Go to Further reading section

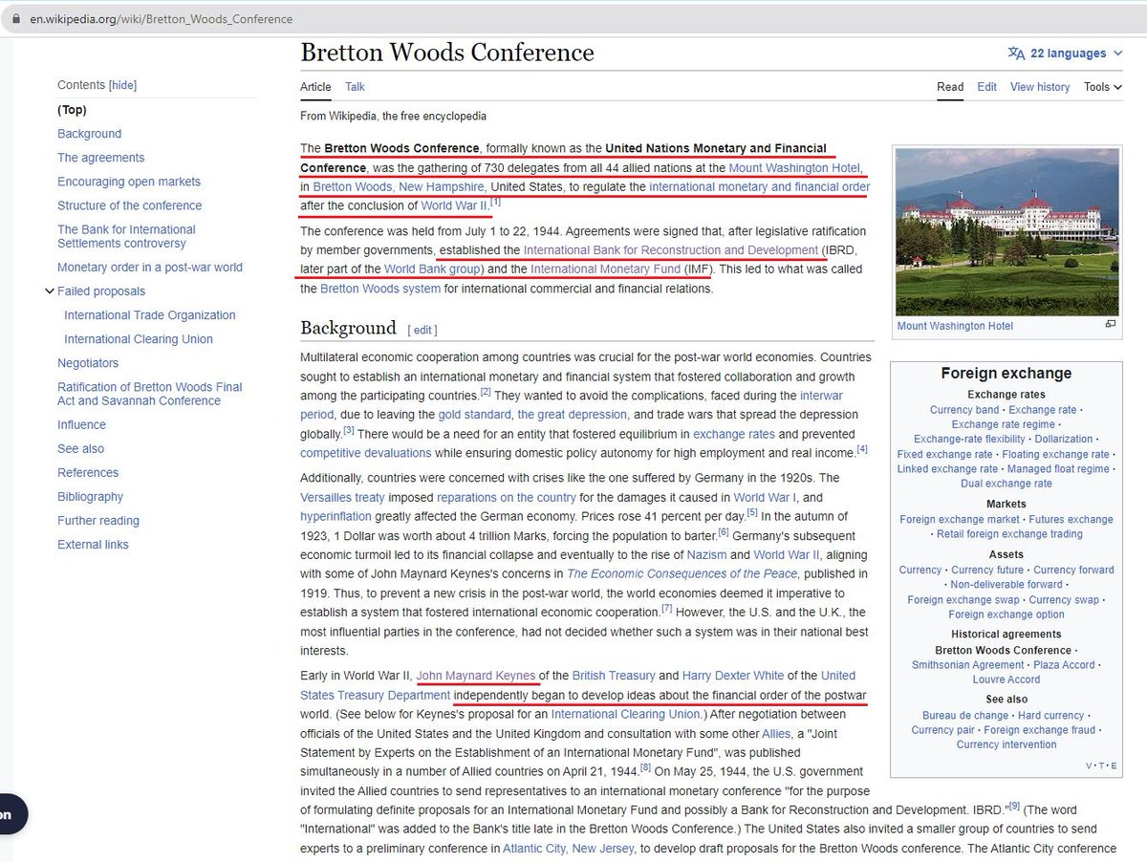pyautogui.click(x=98, y=521)
